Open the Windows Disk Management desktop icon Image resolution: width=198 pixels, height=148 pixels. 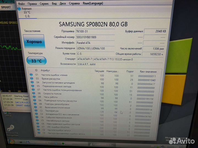click(x=12, y=130)
